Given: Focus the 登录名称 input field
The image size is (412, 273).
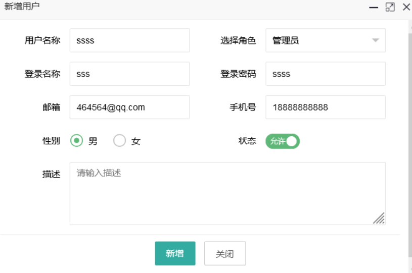Looking at the screenshot, I should [x=129, y=74].
